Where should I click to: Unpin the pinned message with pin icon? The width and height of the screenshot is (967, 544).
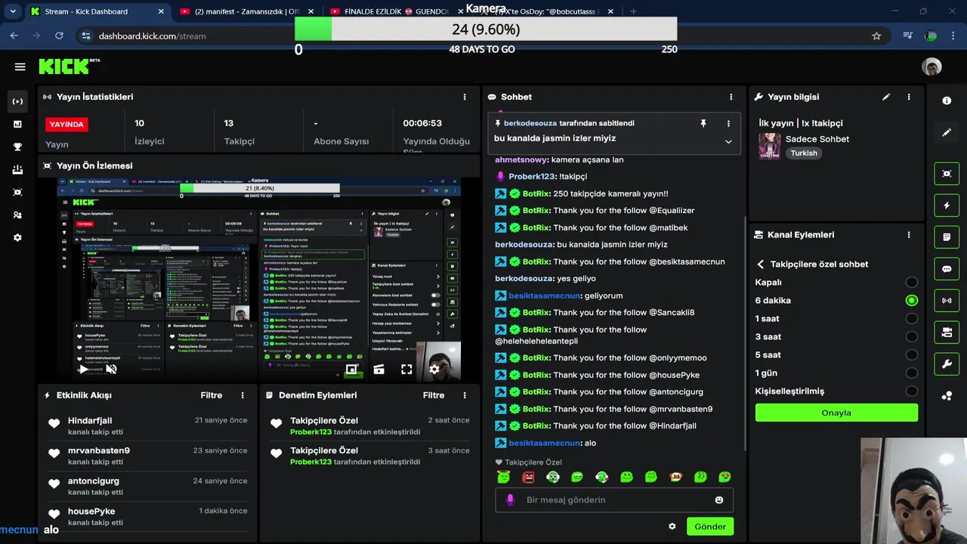tap(703, 123)
